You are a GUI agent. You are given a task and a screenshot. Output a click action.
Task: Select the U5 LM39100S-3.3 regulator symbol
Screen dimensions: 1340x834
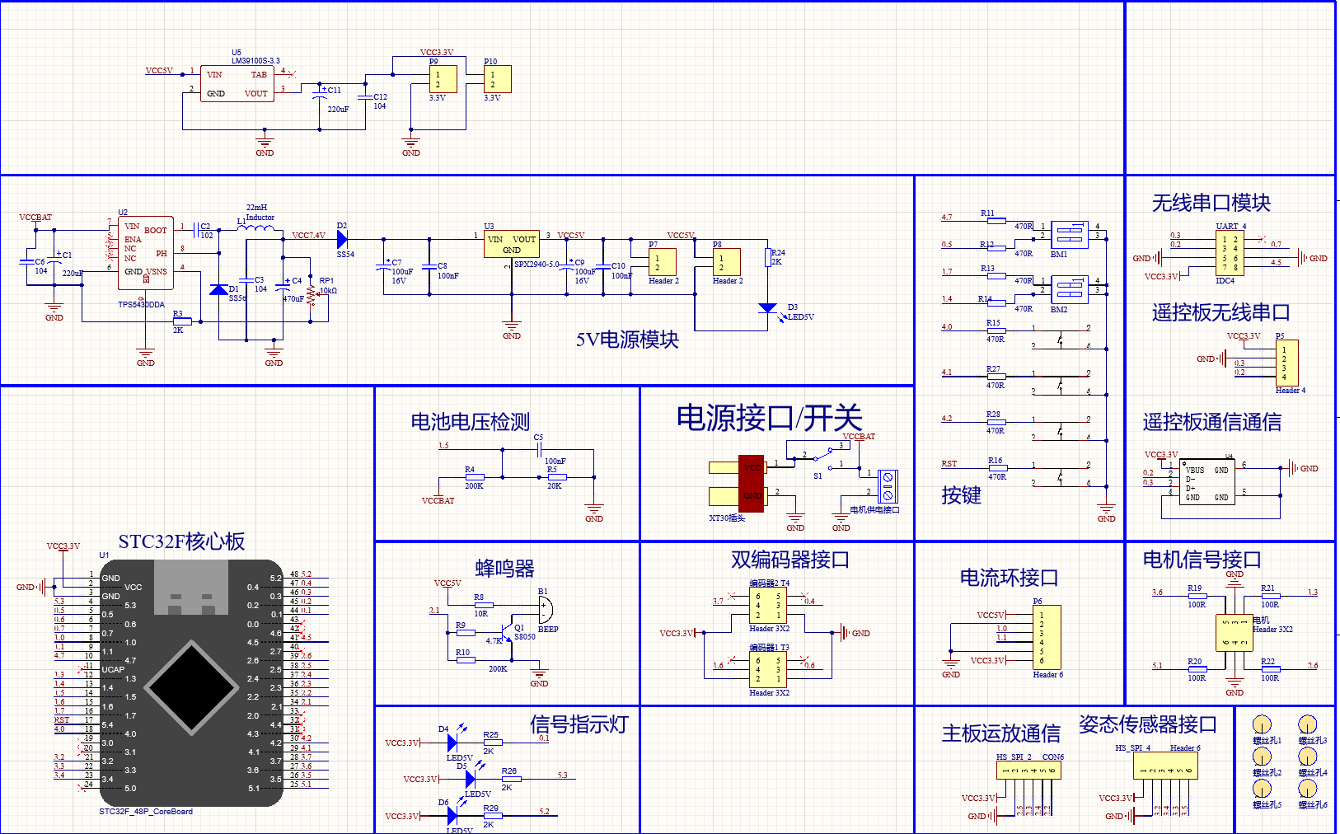coord(237,84)
